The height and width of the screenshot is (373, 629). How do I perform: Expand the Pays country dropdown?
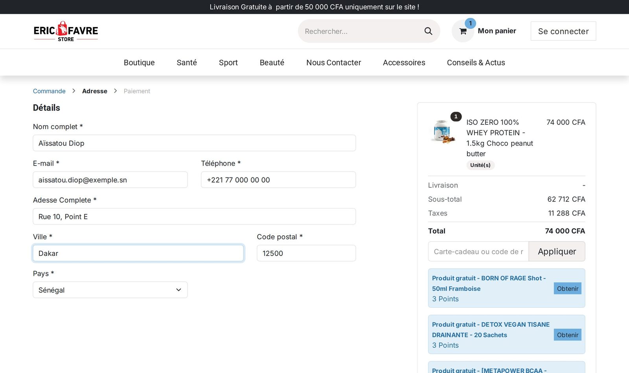(x=110, y=290)
